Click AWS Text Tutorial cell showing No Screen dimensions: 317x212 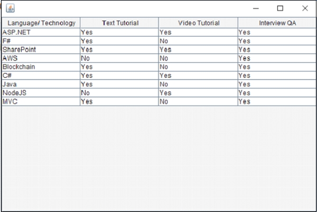[119, 58]
